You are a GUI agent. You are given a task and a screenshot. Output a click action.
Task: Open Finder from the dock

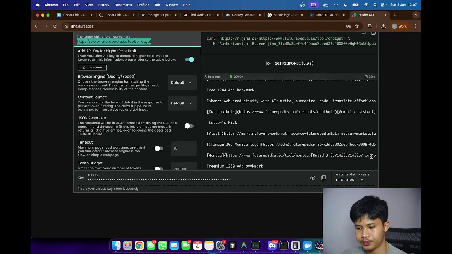[x=116, y=245]
